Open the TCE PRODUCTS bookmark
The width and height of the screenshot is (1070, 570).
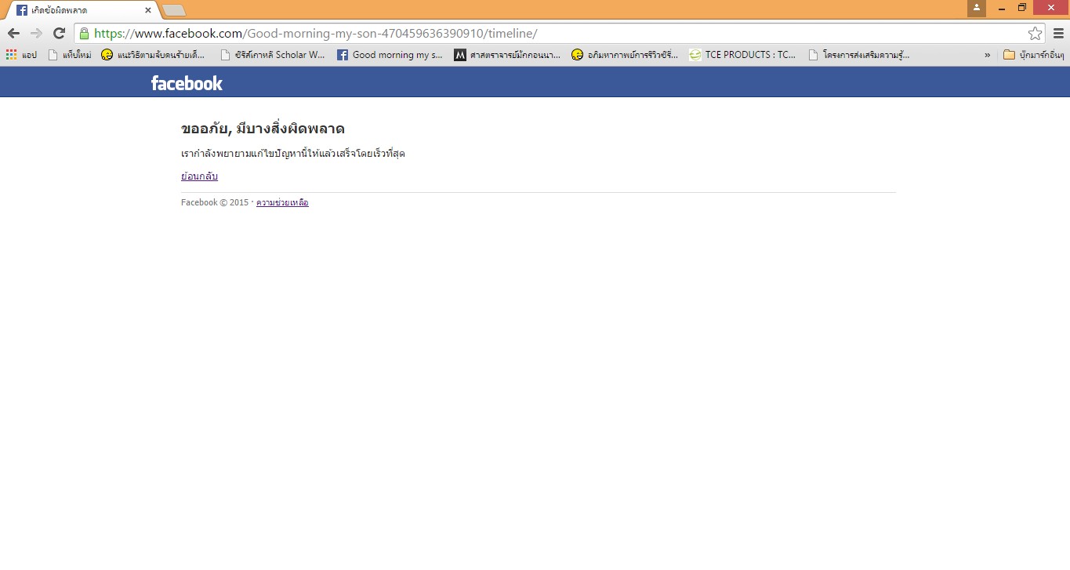(742, 55)
